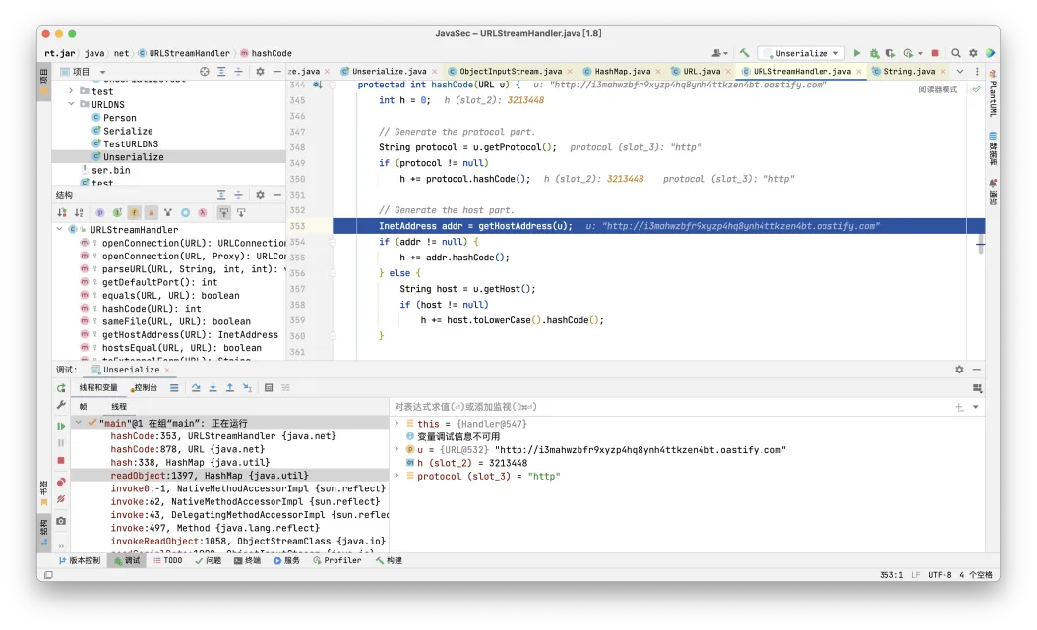The width and height of the screenshot is (1037, 630).
Task: Click the Step Into debugger icon
Action: 213,388
